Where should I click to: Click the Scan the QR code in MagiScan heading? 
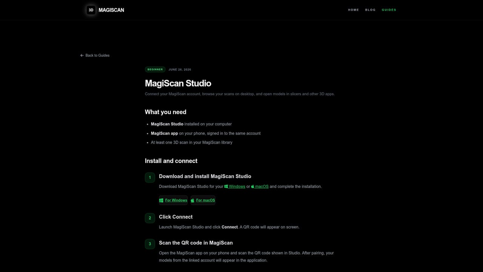click(196, 243)
